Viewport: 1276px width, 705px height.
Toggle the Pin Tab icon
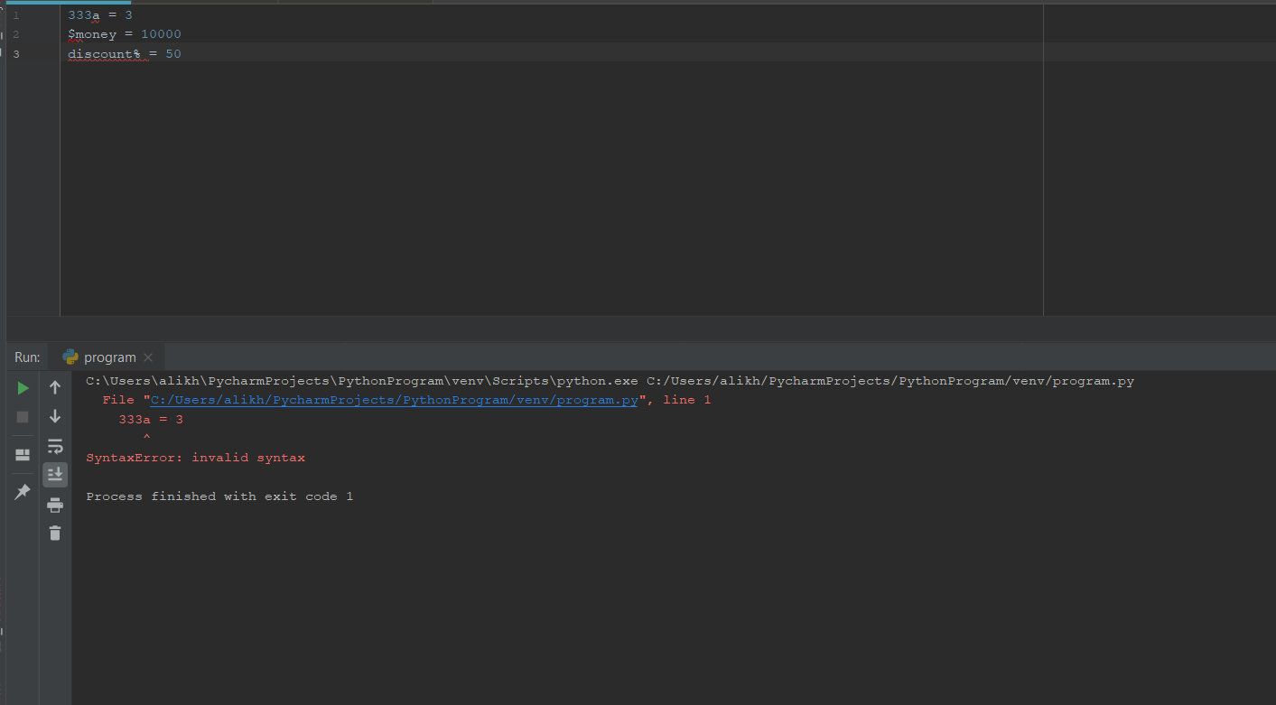pyautogui.click(x=23, y=492)
